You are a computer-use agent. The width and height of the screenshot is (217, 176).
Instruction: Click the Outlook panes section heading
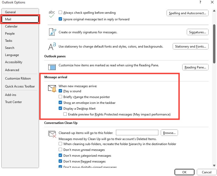coord(55,56)
